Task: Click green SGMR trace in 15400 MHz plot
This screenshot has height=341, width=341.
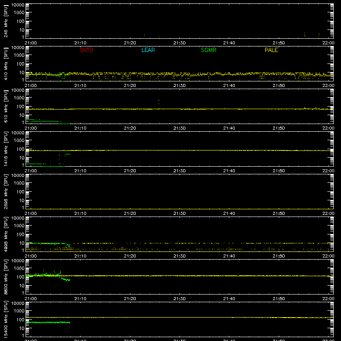Action: click(48, 322)
